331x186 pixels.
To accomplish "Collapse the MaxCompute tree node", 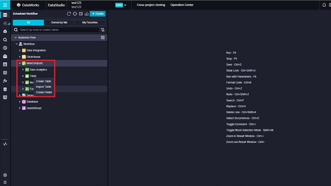I will click(20, 63).
